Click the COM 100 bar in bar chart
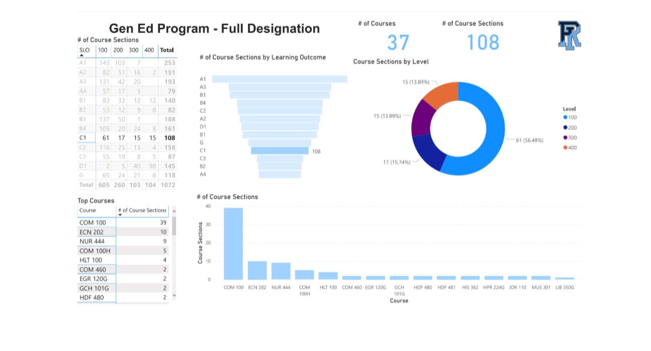 pos(234,243)
